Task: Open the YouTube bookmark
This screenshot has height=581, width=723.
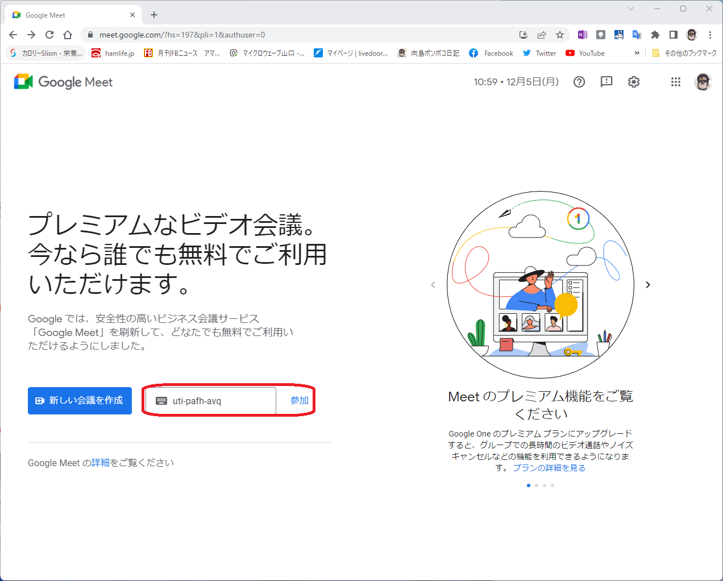Action: (585, 53)
